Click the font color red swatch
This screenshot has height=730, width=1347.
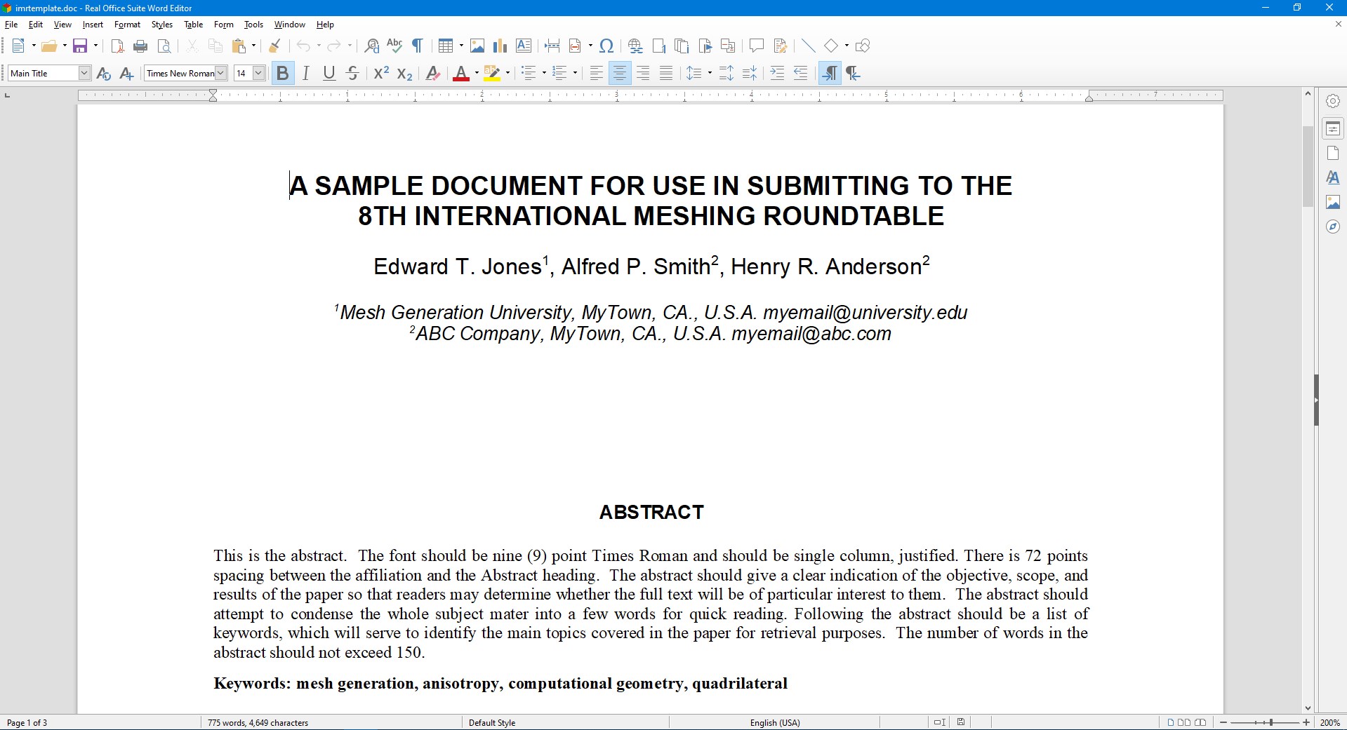461,73
